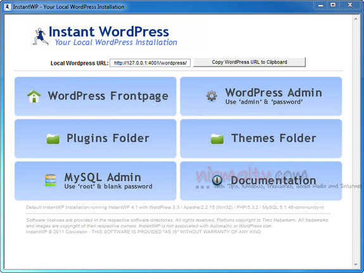Launch MySQL Admin text label
364x273 pixels.
click(103, 177)
